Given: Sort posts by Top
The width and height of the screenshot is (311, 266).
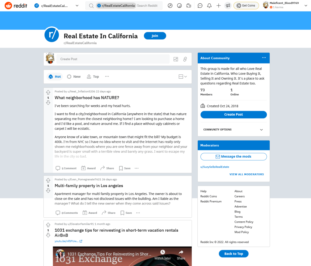Looking at the screenshot, I should (x=93, y=77).
